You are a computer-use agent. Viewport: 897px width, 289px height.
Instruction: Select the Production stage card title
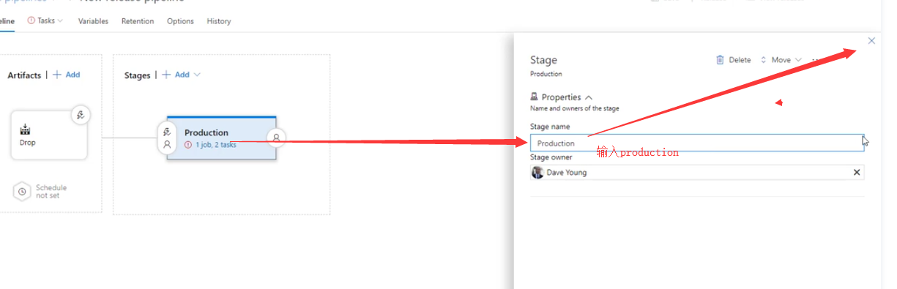(x=206, y=132)
